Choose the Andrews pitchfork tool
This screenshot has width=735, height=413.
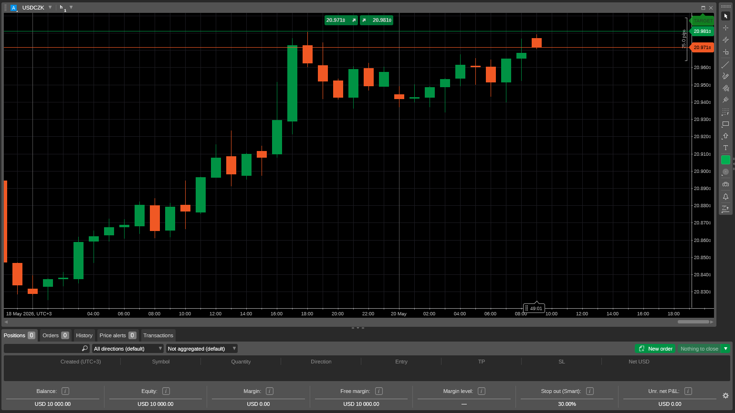click(725, 100)
